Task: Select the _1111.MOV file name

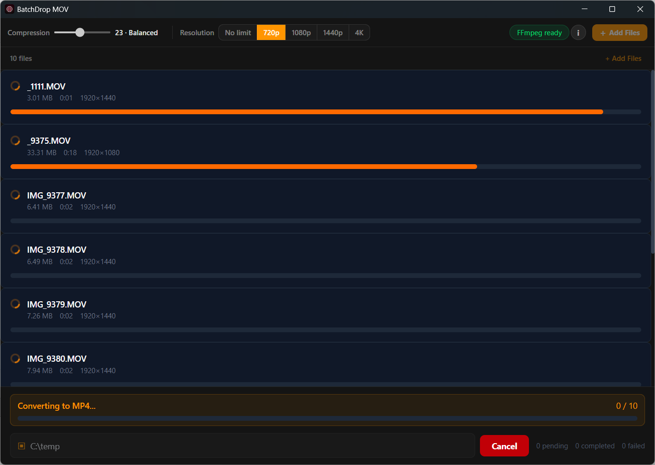Action: click(46, 86)
